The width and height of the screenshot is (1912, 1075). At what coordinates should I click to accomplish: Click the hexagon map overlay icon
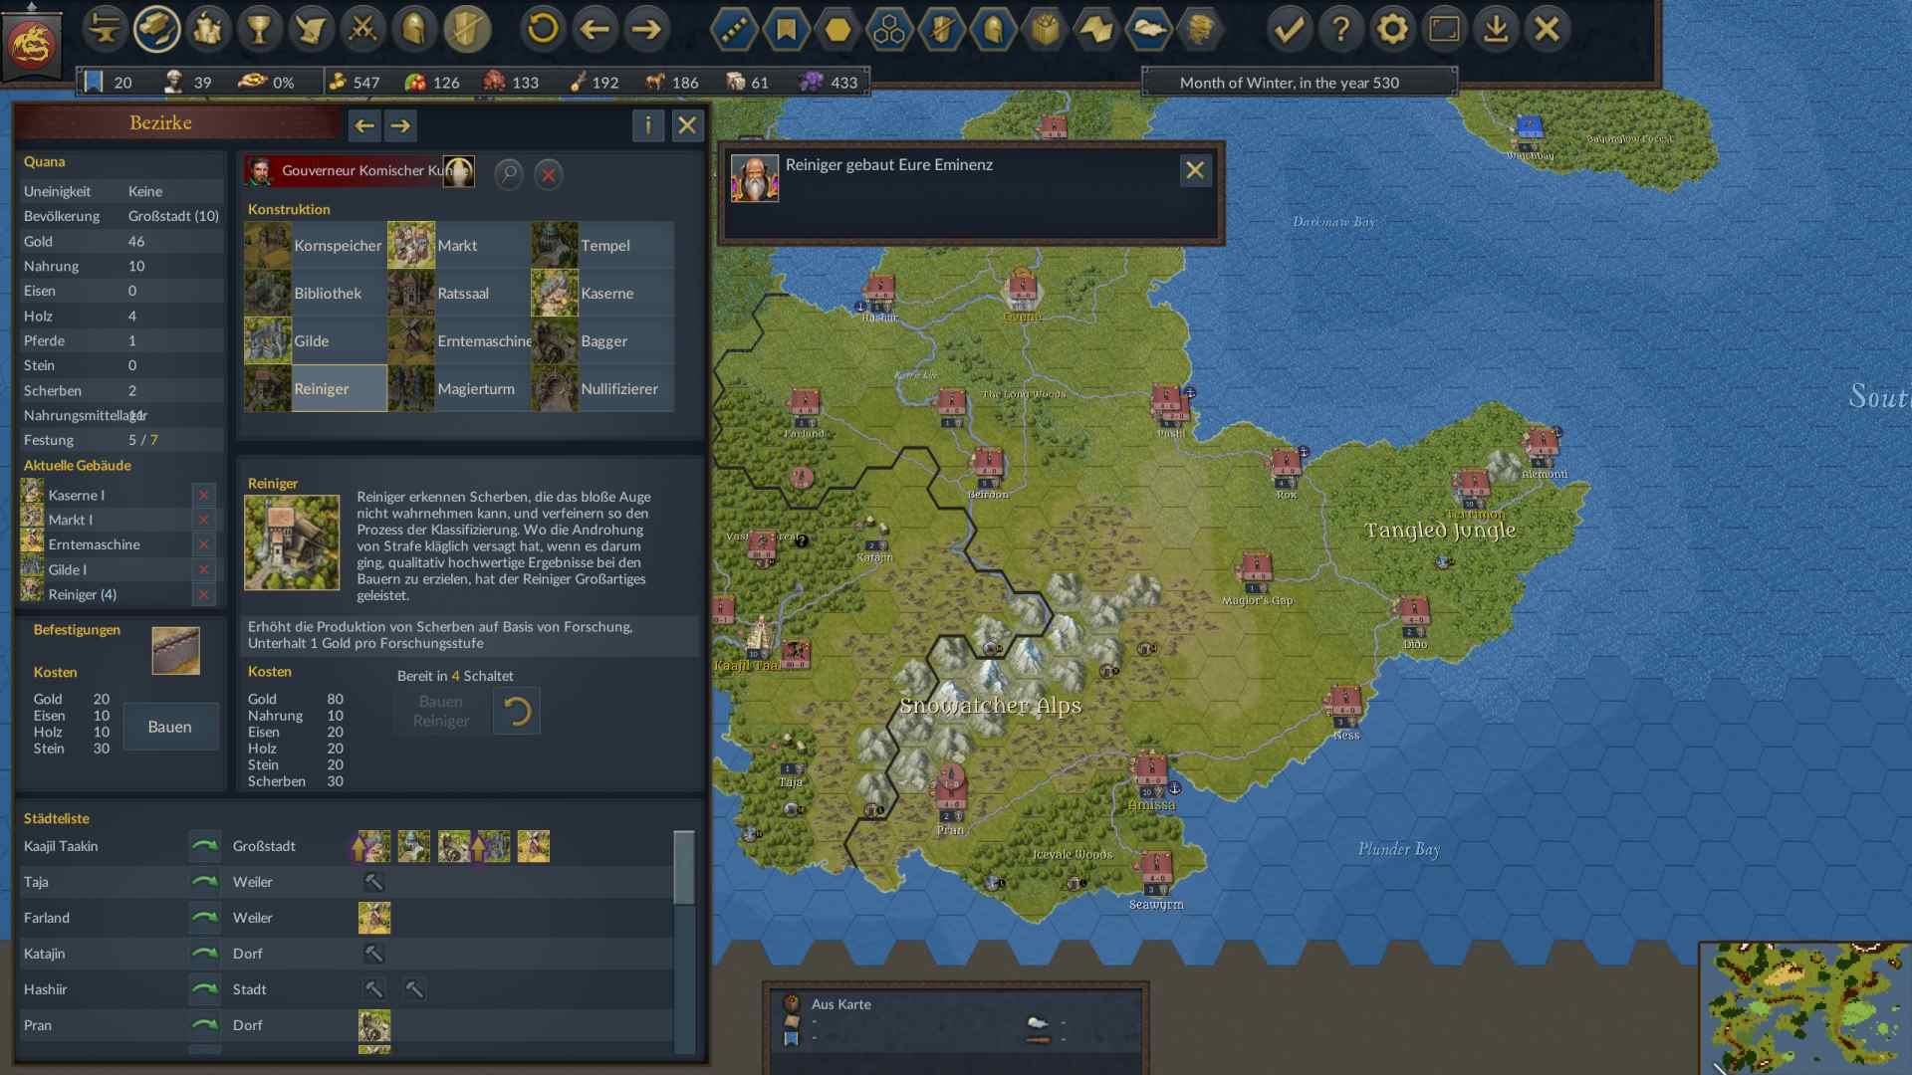coord(837,29)
